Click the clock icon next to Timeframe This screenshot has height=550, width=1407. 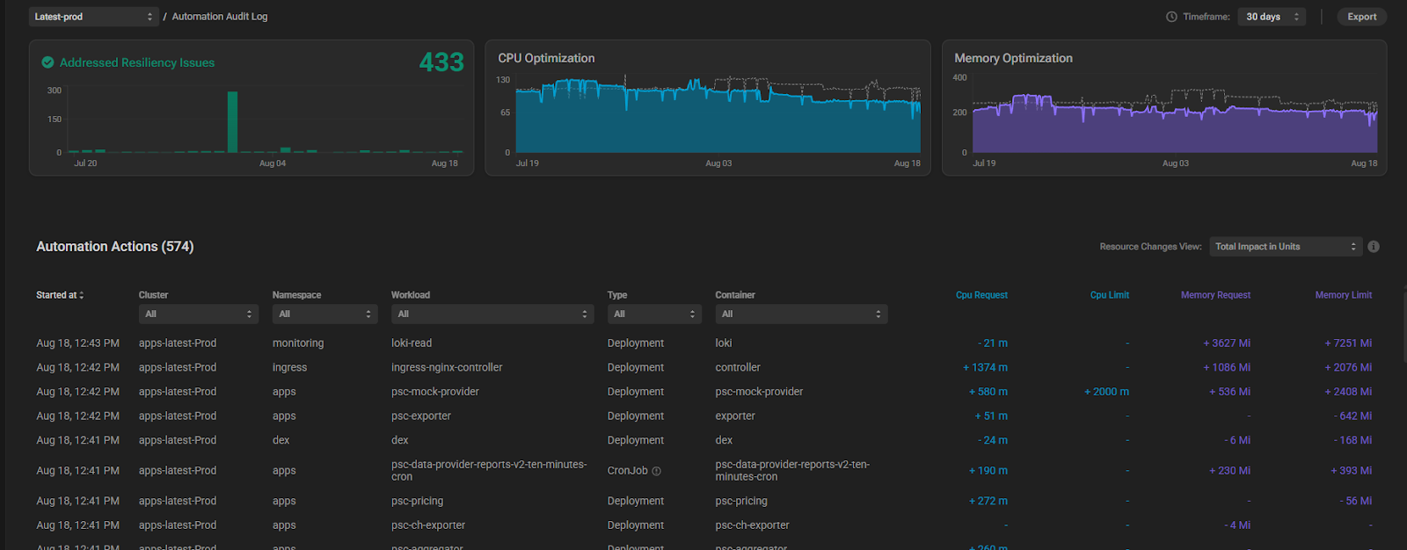coord(1171,17)
